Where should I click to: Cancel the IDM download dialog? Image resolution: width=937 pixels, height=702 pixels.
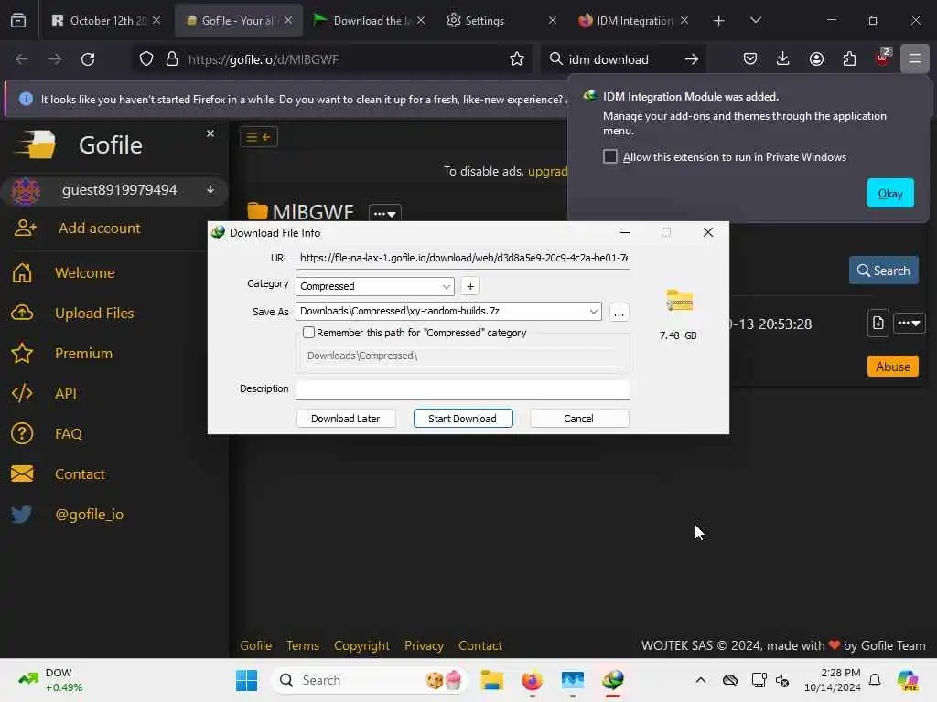point(578,419)
